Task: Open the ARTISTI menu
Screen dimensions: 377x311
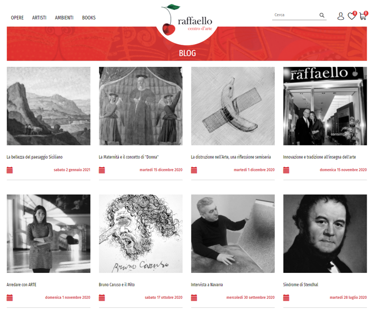Action: tap(39, 18)
